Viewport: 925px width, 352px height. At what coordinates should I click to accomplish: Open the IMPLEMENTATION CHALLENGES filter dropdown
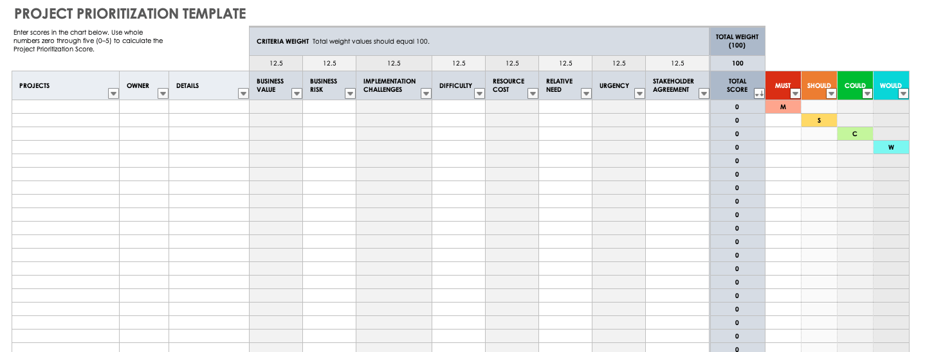[x=426, y=93]
